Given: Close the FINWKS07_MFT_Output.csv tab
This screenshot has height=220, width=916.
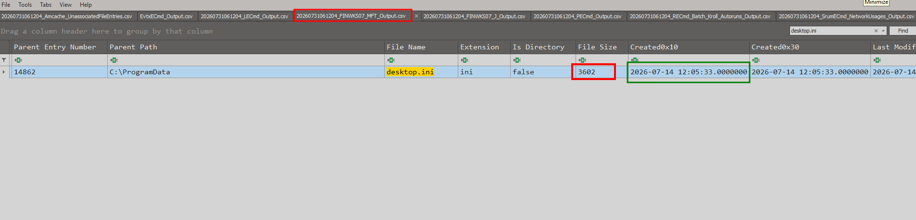Looking at the screenshot, I should (416, 16).
